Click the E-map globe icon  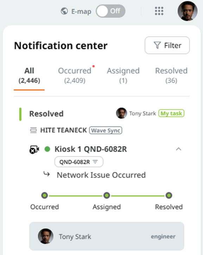click(x=64, y=11)
